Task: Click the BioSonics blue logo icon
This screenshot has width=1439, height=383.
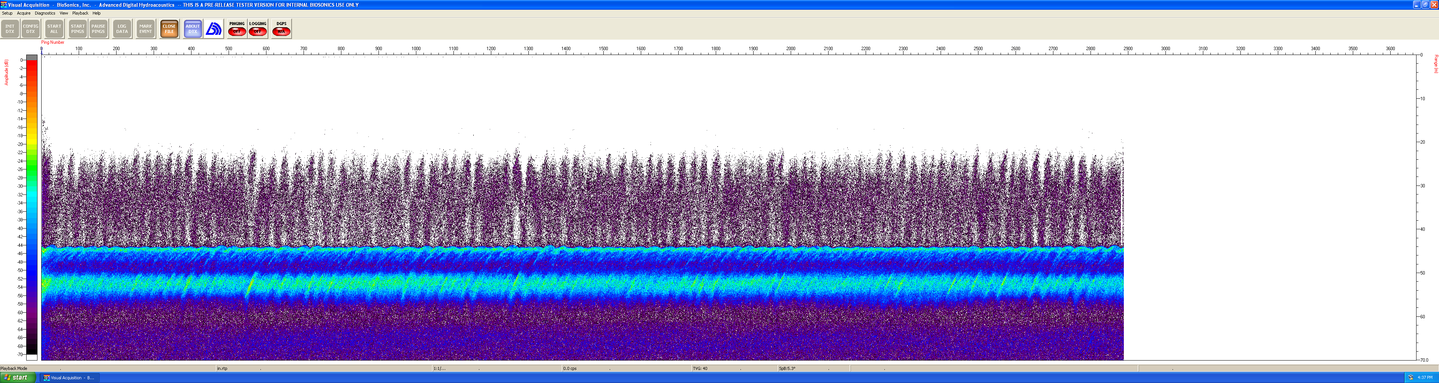Action: pos(213,29)
